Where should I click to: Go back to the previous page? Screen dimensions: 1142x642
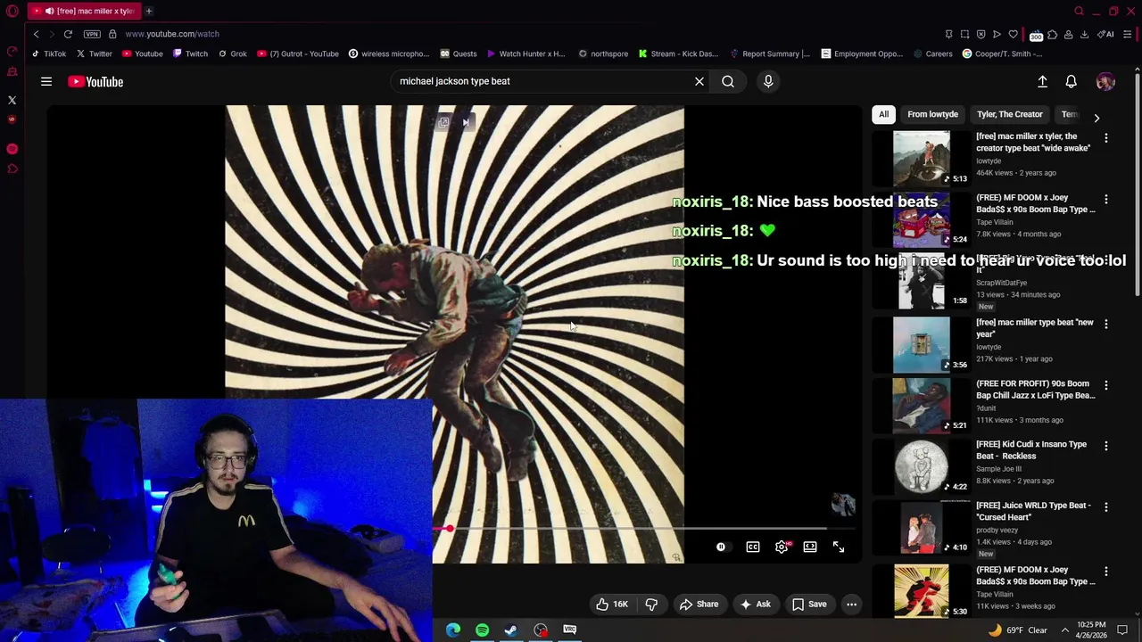[36, 34]
